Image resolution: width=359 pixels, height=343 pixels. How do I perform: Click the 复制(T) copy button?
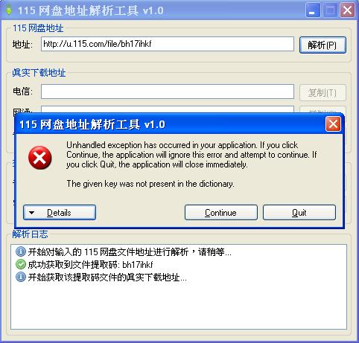click(323, 93)
